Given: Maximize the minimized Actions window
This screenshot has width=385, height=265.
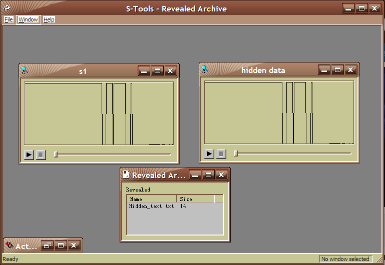Looking at the screenshot, I should point(61,245).
